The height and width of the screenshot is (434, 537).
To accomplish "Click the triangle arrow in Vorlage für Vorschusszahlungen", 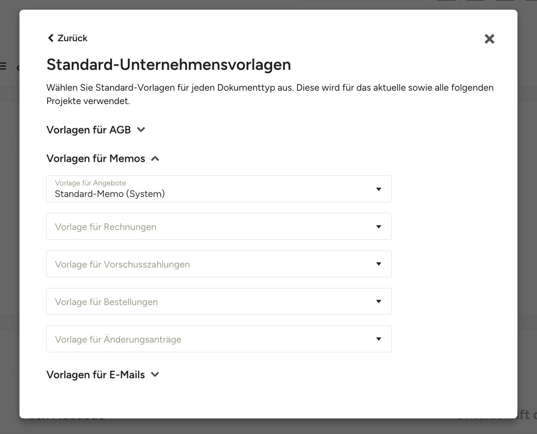I will (379, 264).
